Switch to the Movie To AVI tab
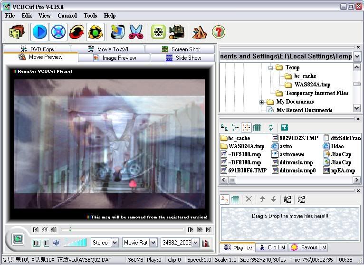The width and height of the screenshot is (364, 265). [x=108, y=49]
